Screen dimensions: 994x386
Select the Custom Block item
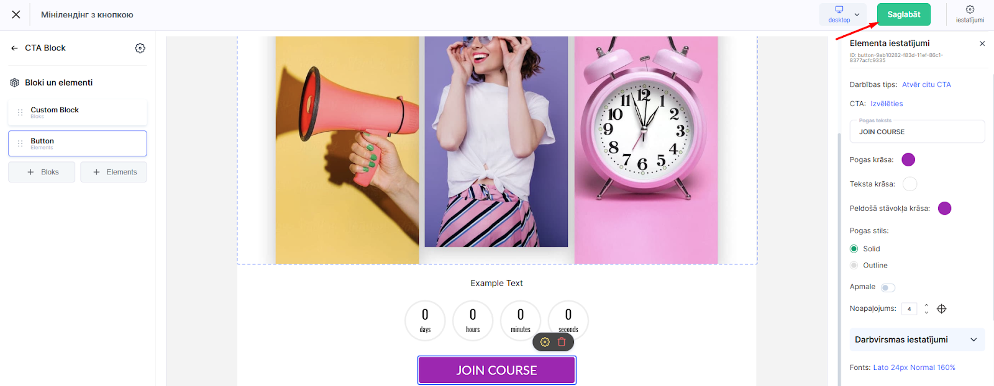78,112
